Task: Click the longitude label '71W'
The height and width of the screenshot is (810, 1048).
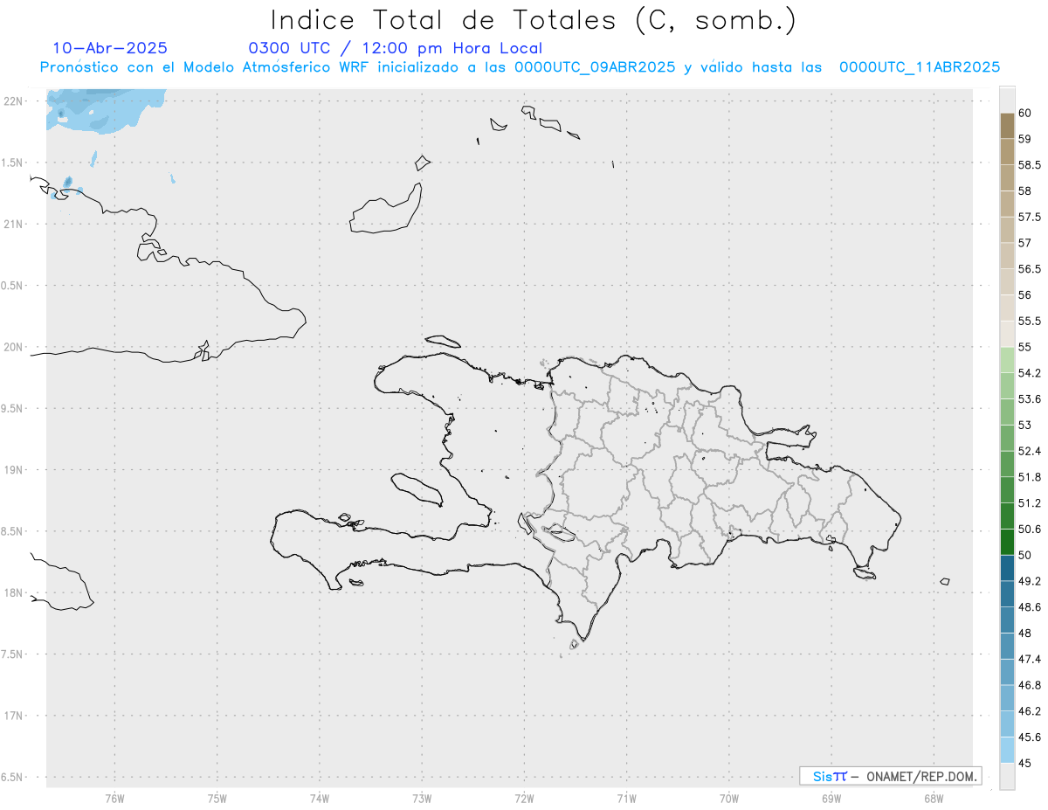Action: (626, 798)
